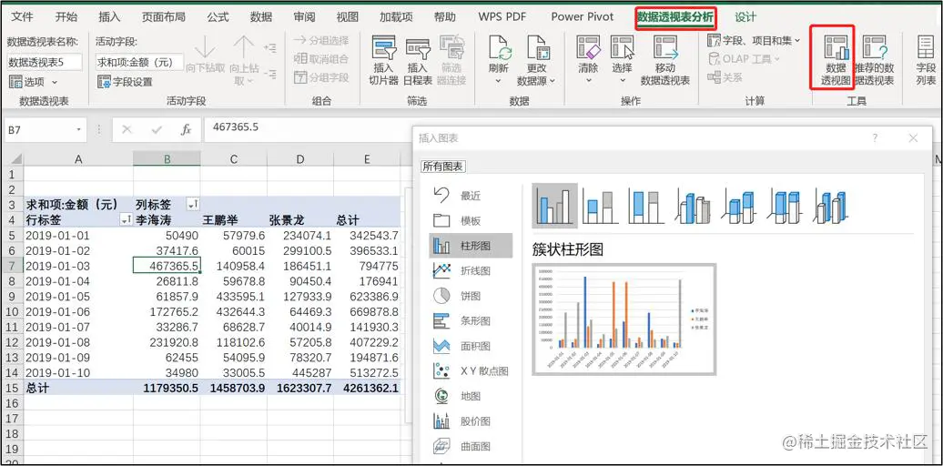Select the 100% stacked column subtype

pos(646,205)
